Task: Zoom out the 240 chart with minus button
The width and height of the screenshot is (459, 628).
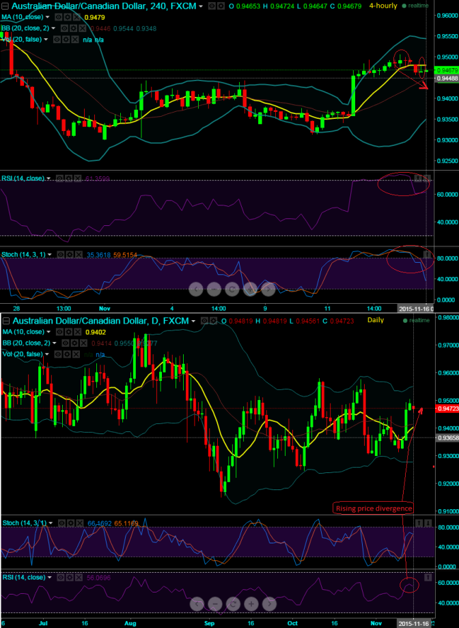Action: (214, 289)
